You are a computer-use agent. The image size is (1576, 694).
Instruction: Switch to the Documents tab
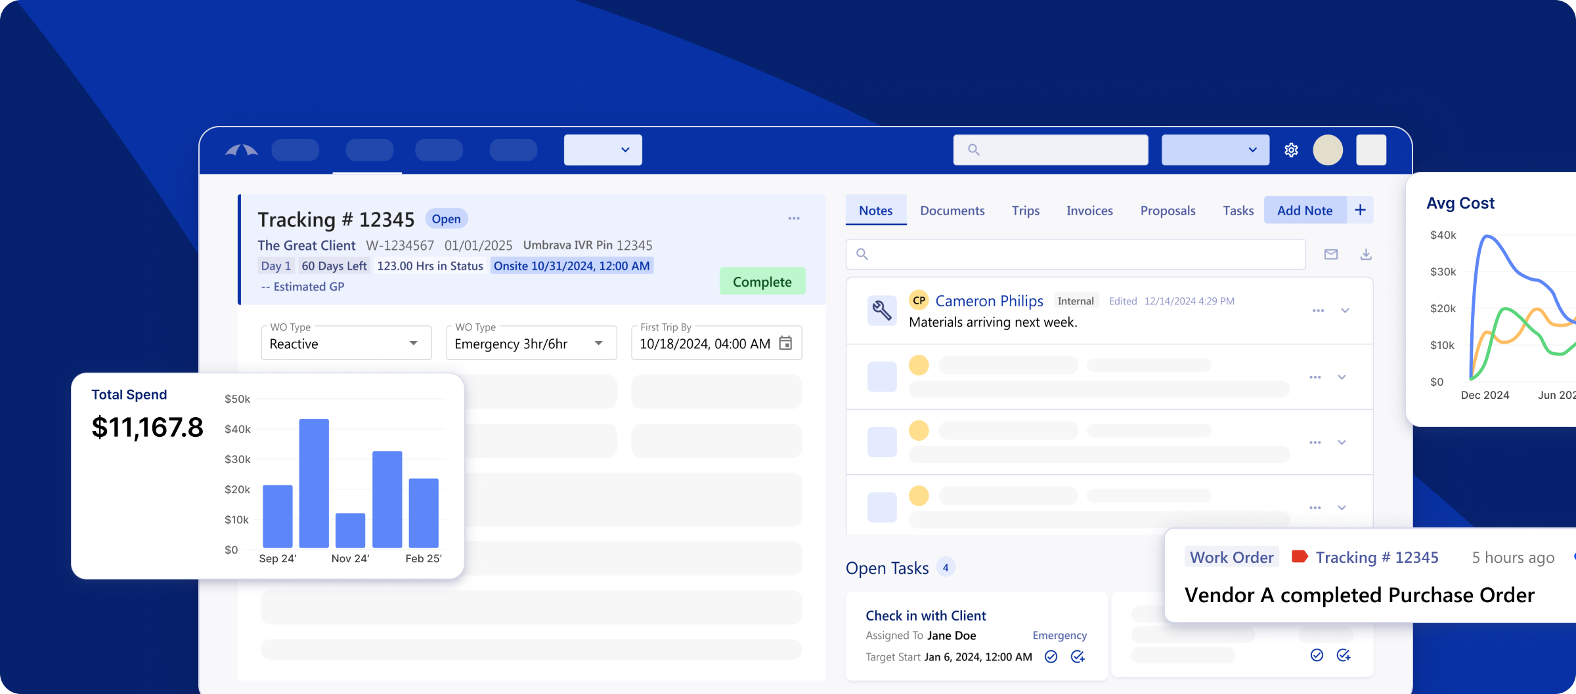(x=952, y=211)
